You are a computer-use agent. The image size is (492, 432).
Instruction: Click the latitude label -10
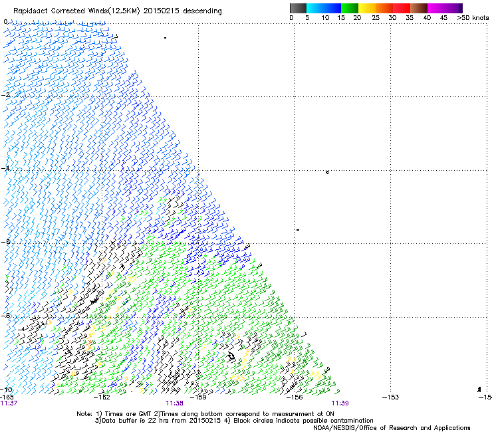coord(6,389)
